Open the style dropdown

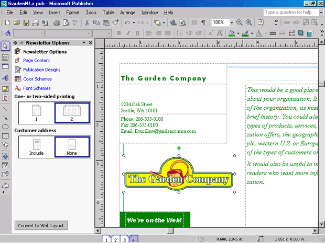click(x=42, y=33)
